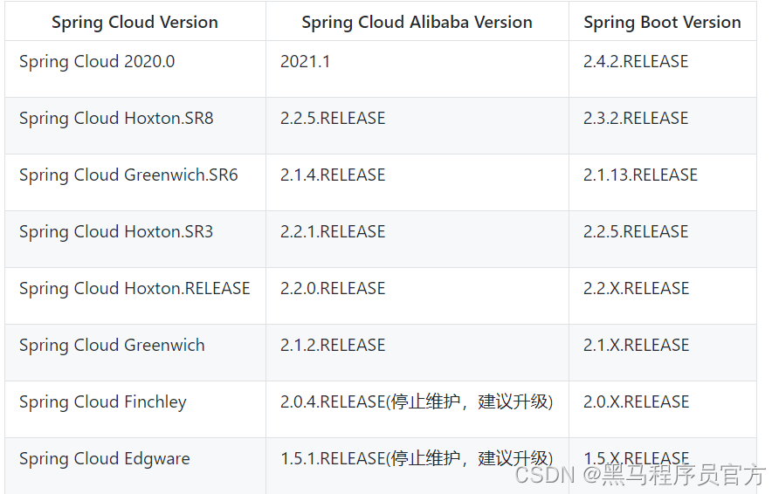Click the 2.0.4.RELEASE discontinued version cell
The width and height of the screenshot is (779, 494).
click(x=417, y=402)
